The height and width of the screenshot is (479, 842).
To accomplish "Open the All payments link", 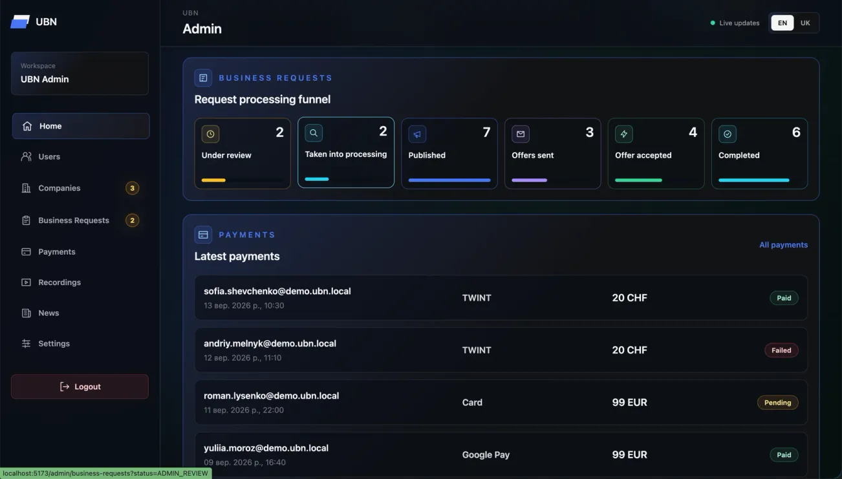I will coord(783,245).
